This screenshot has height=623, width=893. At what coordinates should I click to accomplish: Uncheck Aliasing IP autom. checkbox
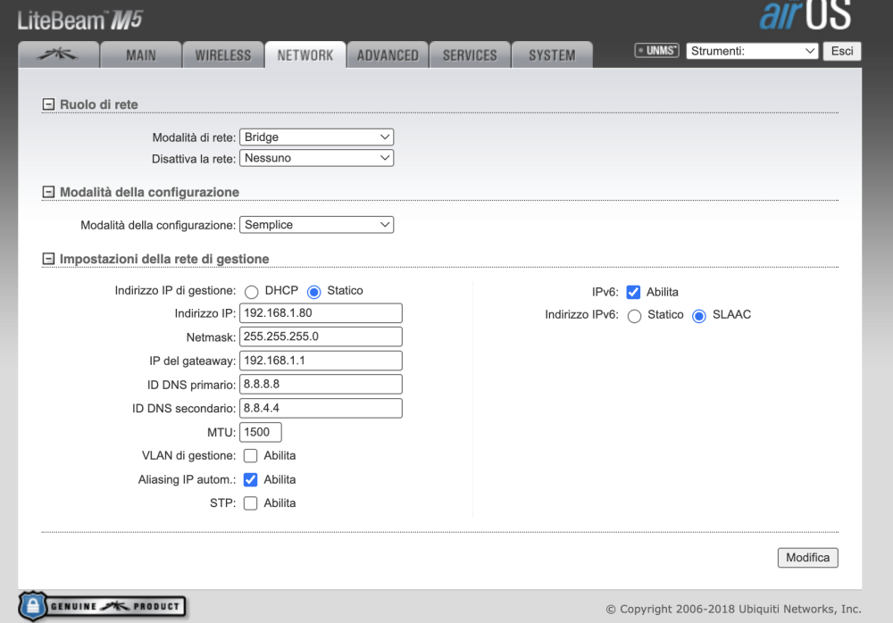pos(251,479)
